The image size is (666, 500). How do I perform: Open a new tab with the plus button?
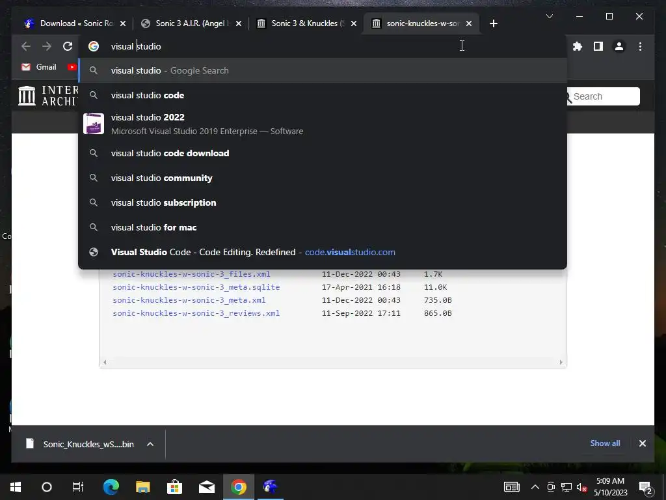(x=493, y=23)
